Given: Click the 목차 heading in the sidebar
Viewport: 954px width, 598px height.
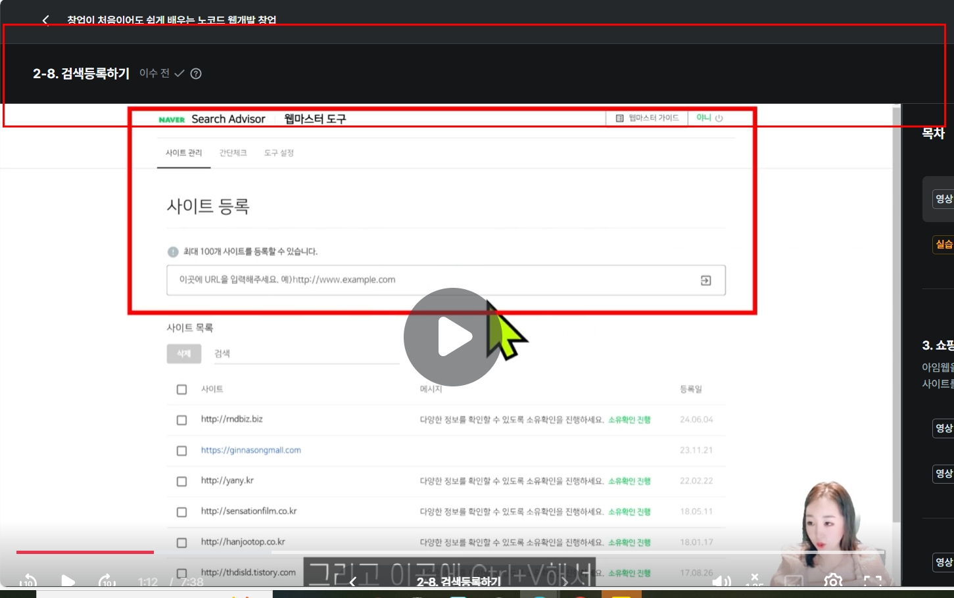Looking at the screenshot, I should 933,133.
